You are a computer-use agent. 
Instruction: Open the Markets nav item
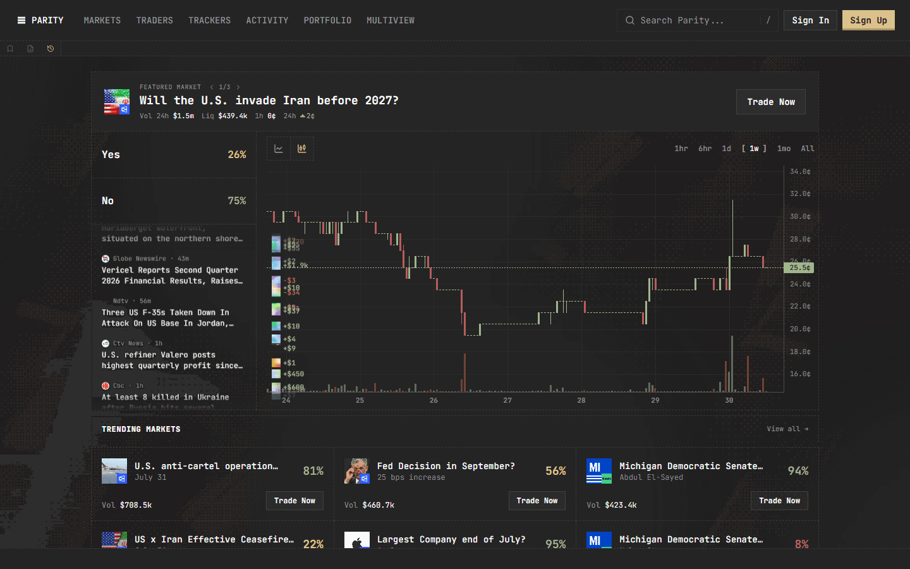pos(102,20)
